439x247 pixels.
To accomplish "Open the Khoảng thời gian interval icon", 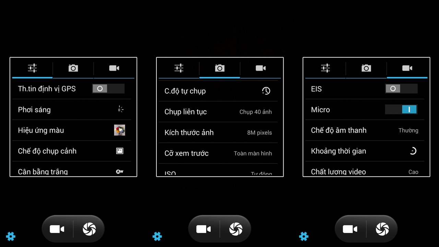I will click(413, 151).
